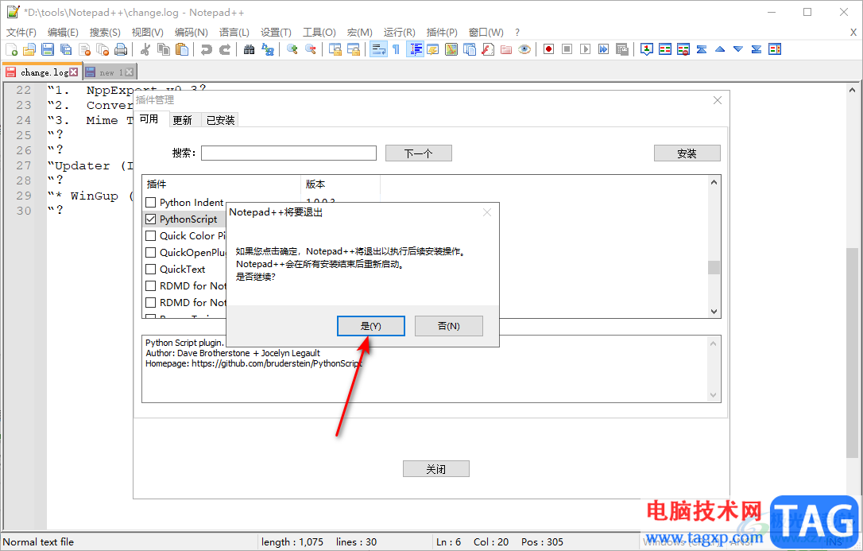Open the 编码(N) menu
Image resolution: width=863 pixels, height=551 pixels.
pyautogui.click(x=191, y=33)
